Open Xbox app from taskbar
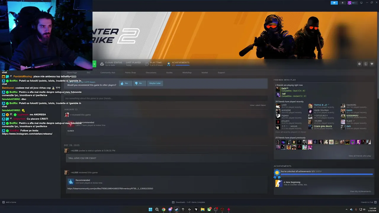379x213 pixels. point(209,209)
